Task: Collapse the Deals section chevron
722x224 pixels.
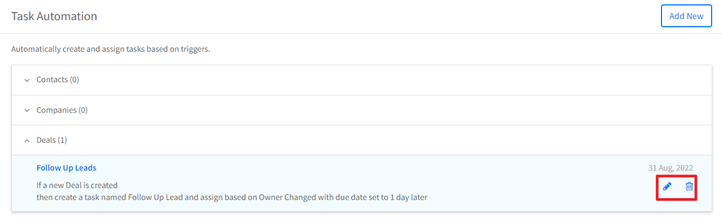Action: click(27, 141)
